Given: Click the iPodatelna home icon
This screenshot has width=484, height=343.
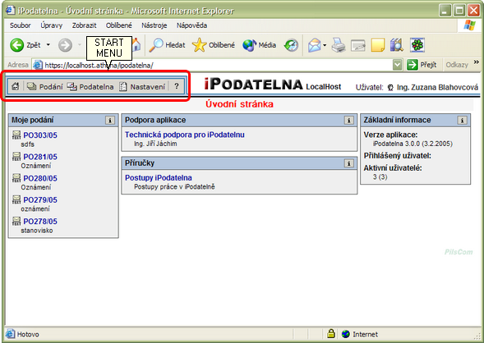Looking at the screenshot, I should pos(15,87).
